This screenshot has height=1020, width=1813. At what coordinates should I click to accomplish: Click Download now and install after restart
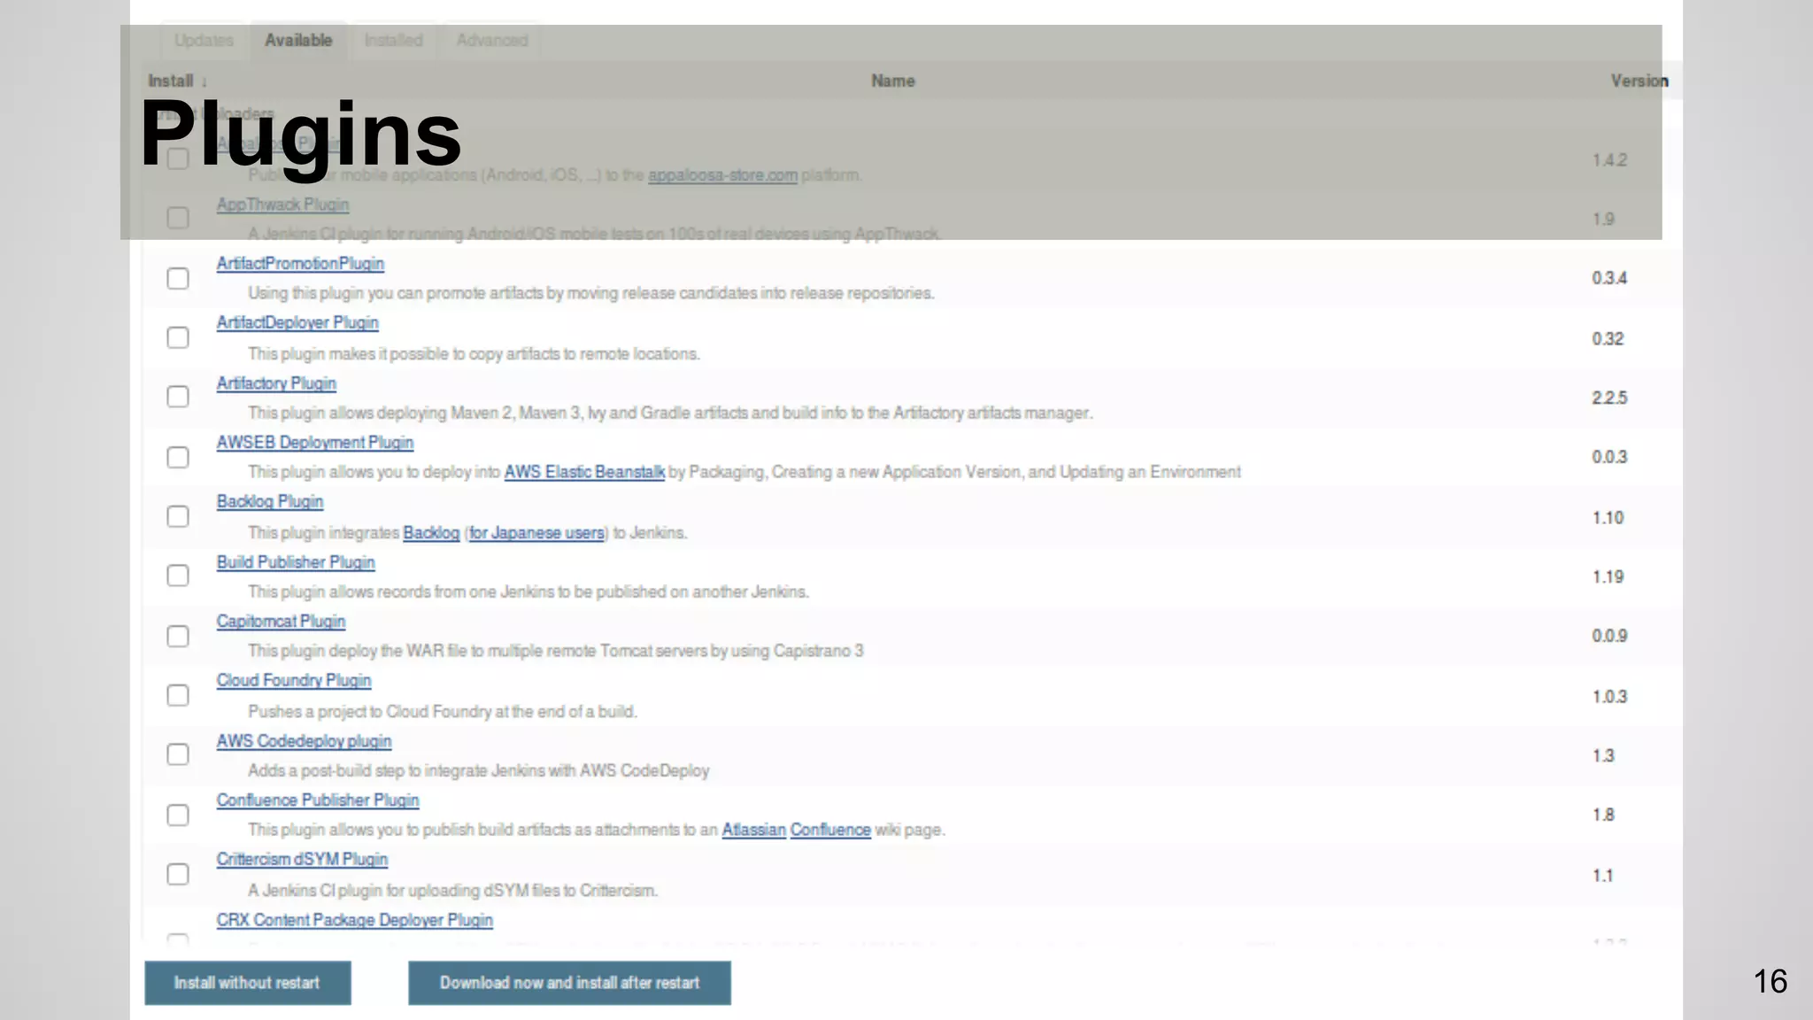pos(569,983)
